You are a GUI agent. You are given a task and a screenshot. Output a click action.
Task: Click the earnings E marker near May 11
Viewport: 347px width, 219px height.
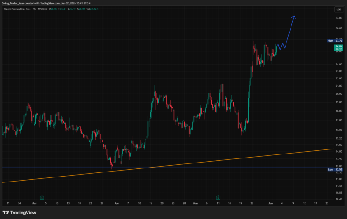tap(218, 197)
